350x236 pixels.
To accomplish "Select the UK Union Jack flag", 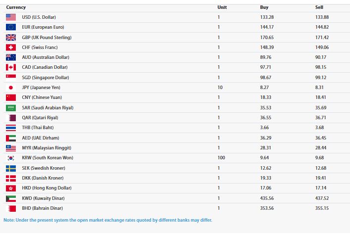I will pos(11,38).
